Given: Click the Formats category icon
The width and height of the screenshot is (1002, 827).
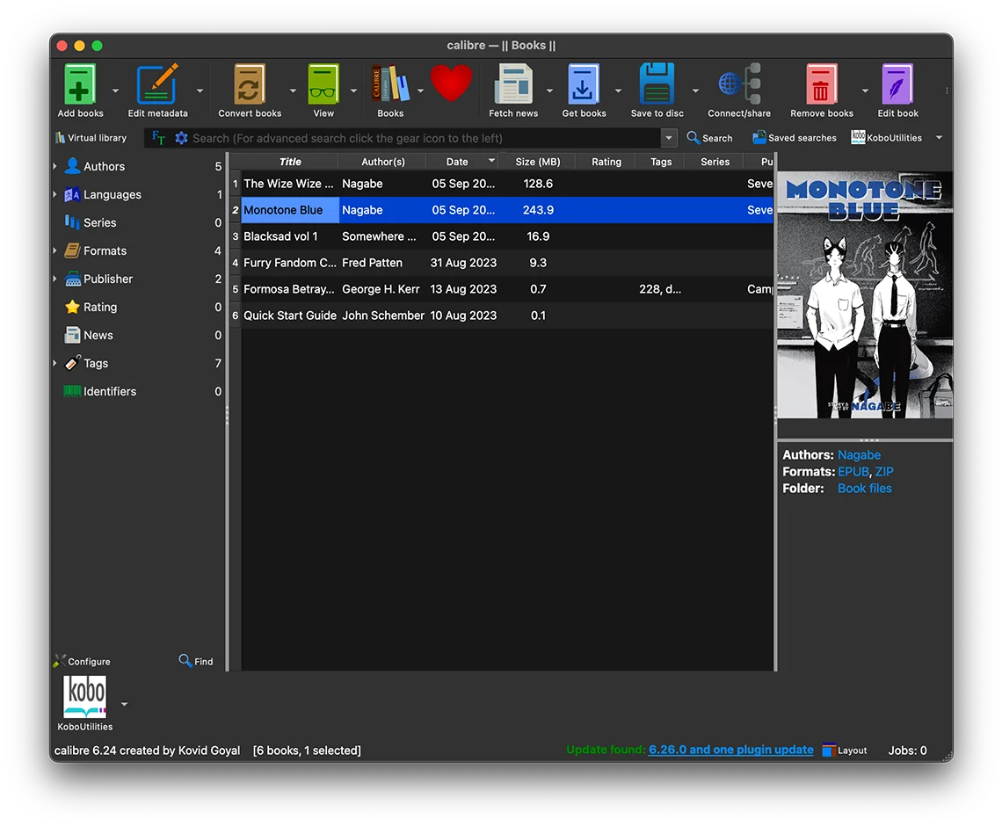Looking at the screenshot, I should pyautogui.click(x=73, y=250).
